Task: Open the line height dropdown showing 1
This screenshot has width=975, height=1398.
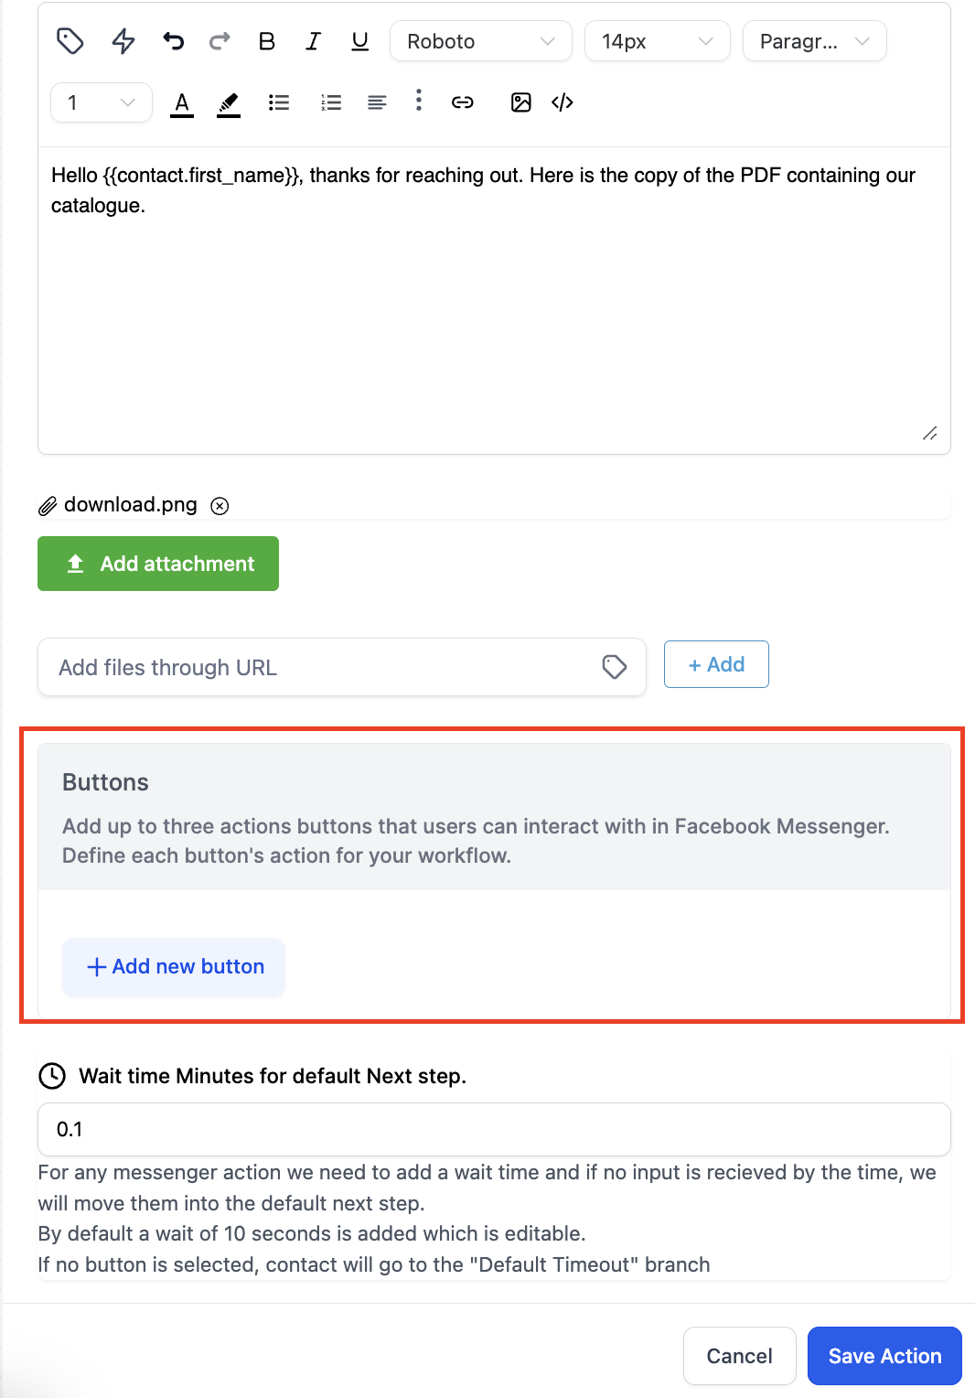Action: [x=102, y=102]
